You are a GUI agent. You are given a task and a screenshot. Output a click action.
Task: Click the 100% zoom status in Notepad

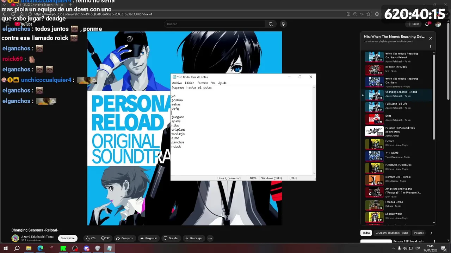[253, 178]
